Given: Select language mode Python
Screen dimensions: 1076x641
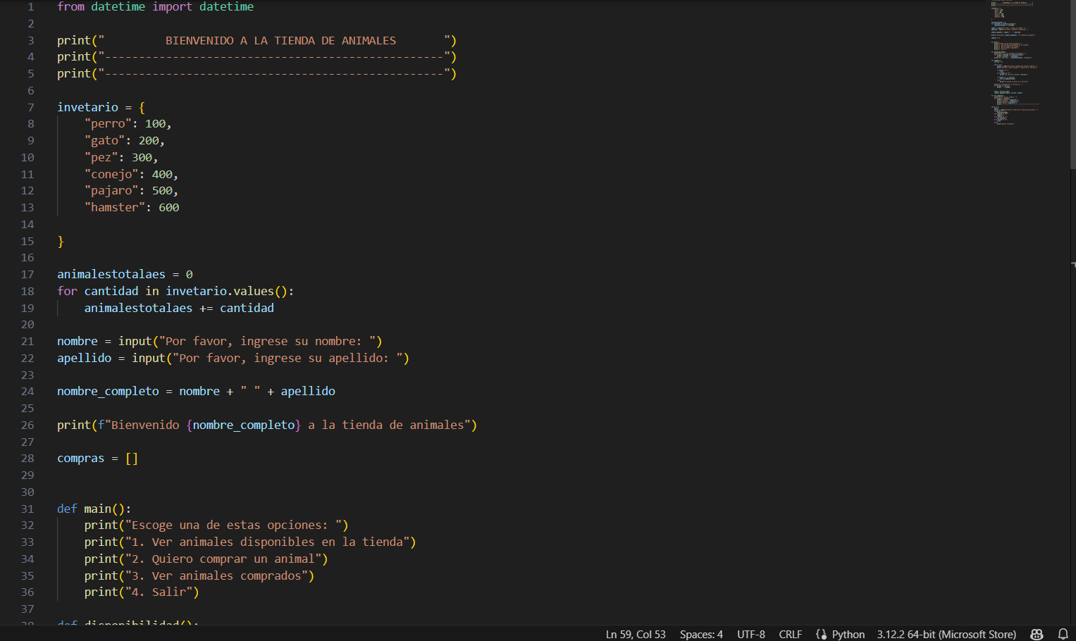Looking at the screenshot, I should coord(848,634).
